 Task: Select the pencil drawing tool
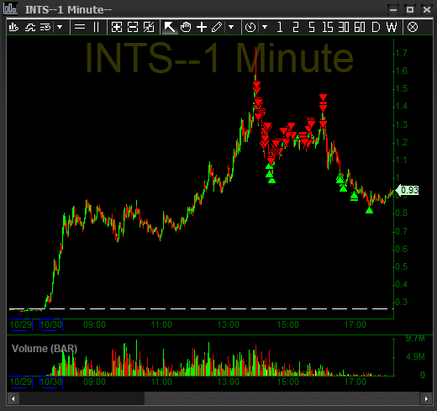click(217, 27)
